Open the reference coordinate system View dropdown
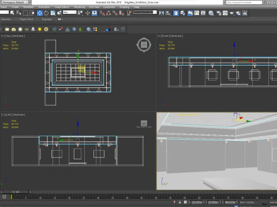Screen dimensions: 277x207 coord(70,12)
